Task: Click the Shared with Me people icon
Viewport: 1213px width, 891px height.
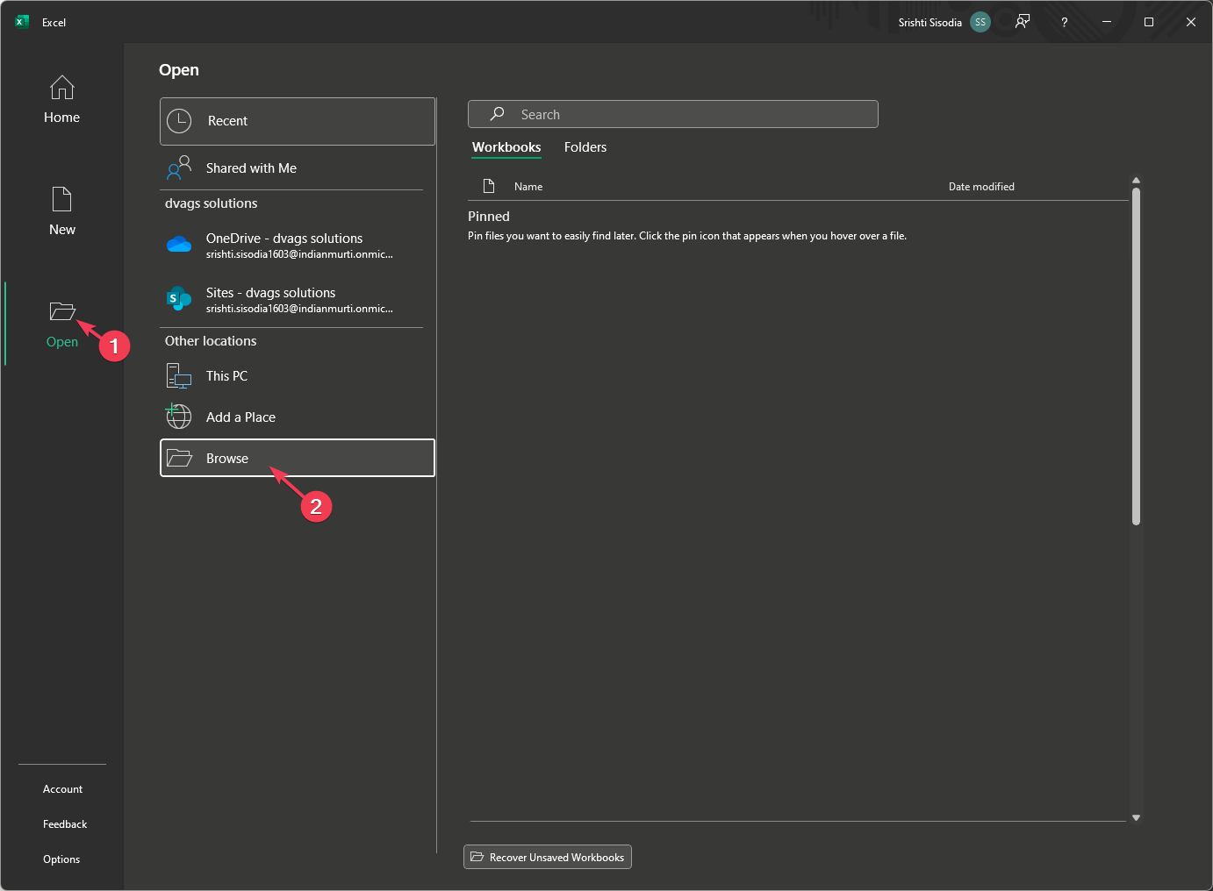Action: tap(179, 168)
